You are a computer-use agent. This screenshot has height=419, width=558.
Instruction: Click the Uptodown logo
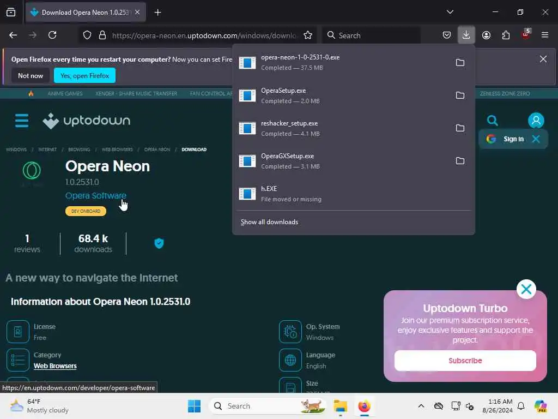[87, 121]
